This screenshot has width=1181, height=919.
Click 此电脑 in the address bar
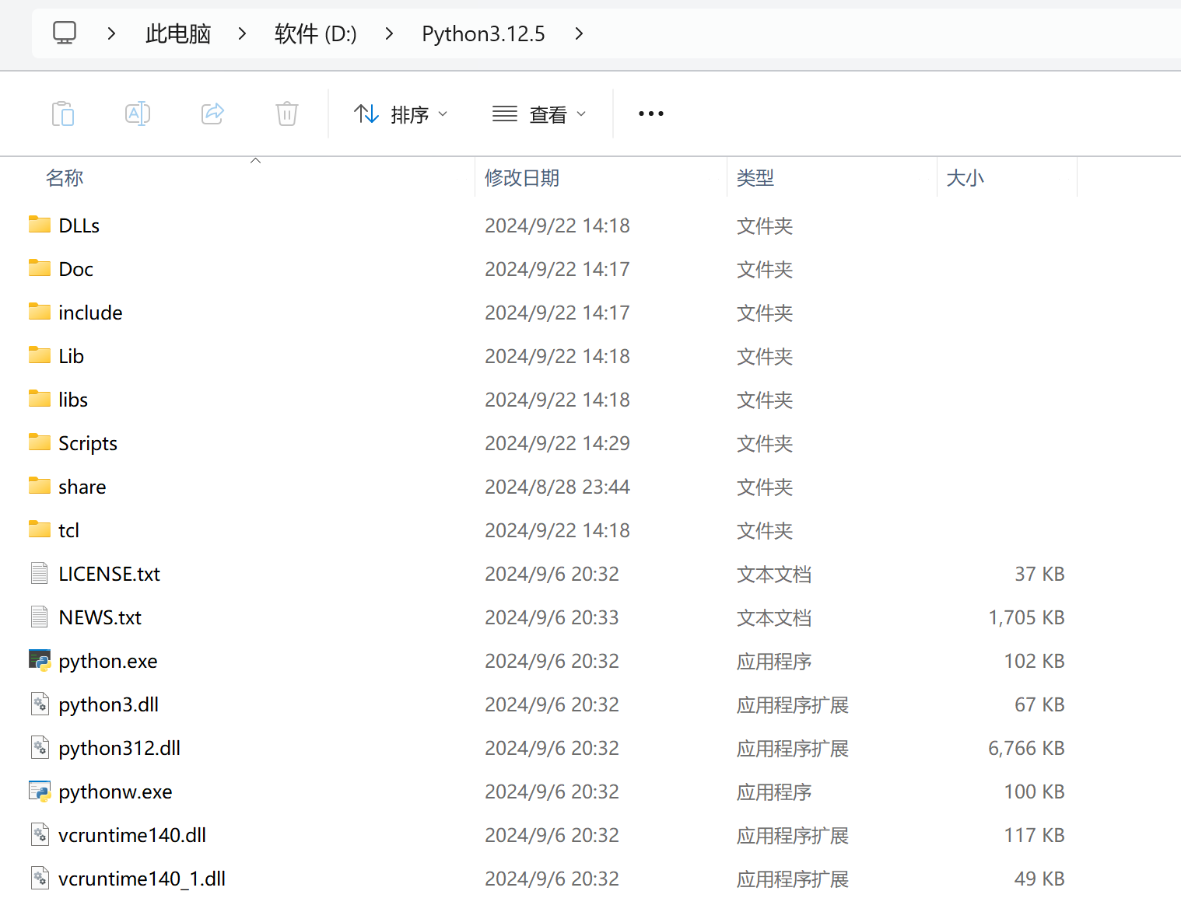tap(177, 33)
